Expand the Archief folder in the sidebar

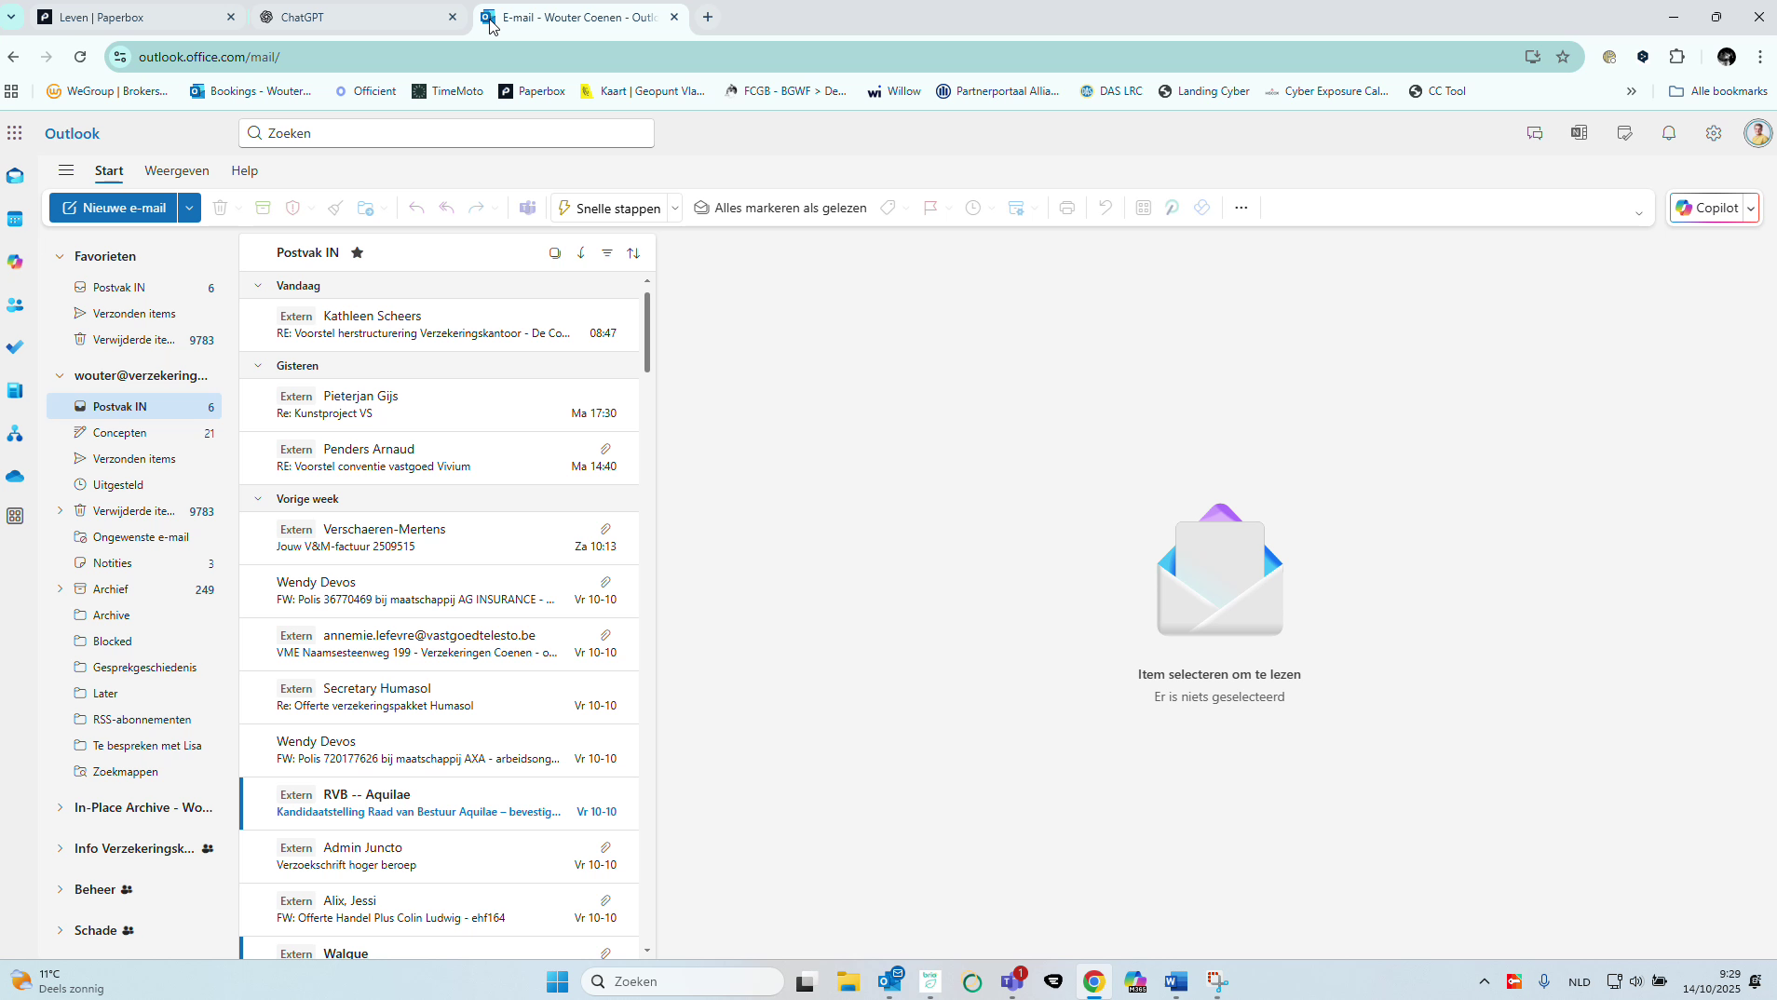pyautogui.click(x=61, y=588)
